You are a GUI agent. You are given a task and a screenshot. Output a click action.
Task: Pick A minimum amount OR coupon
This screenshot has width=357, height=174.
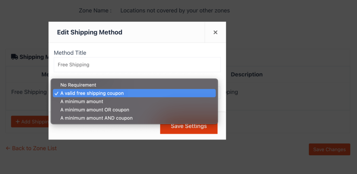click(94, 110)
